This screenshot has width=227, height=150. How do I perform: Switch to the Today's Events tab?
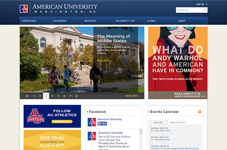[x=177, y=123]
